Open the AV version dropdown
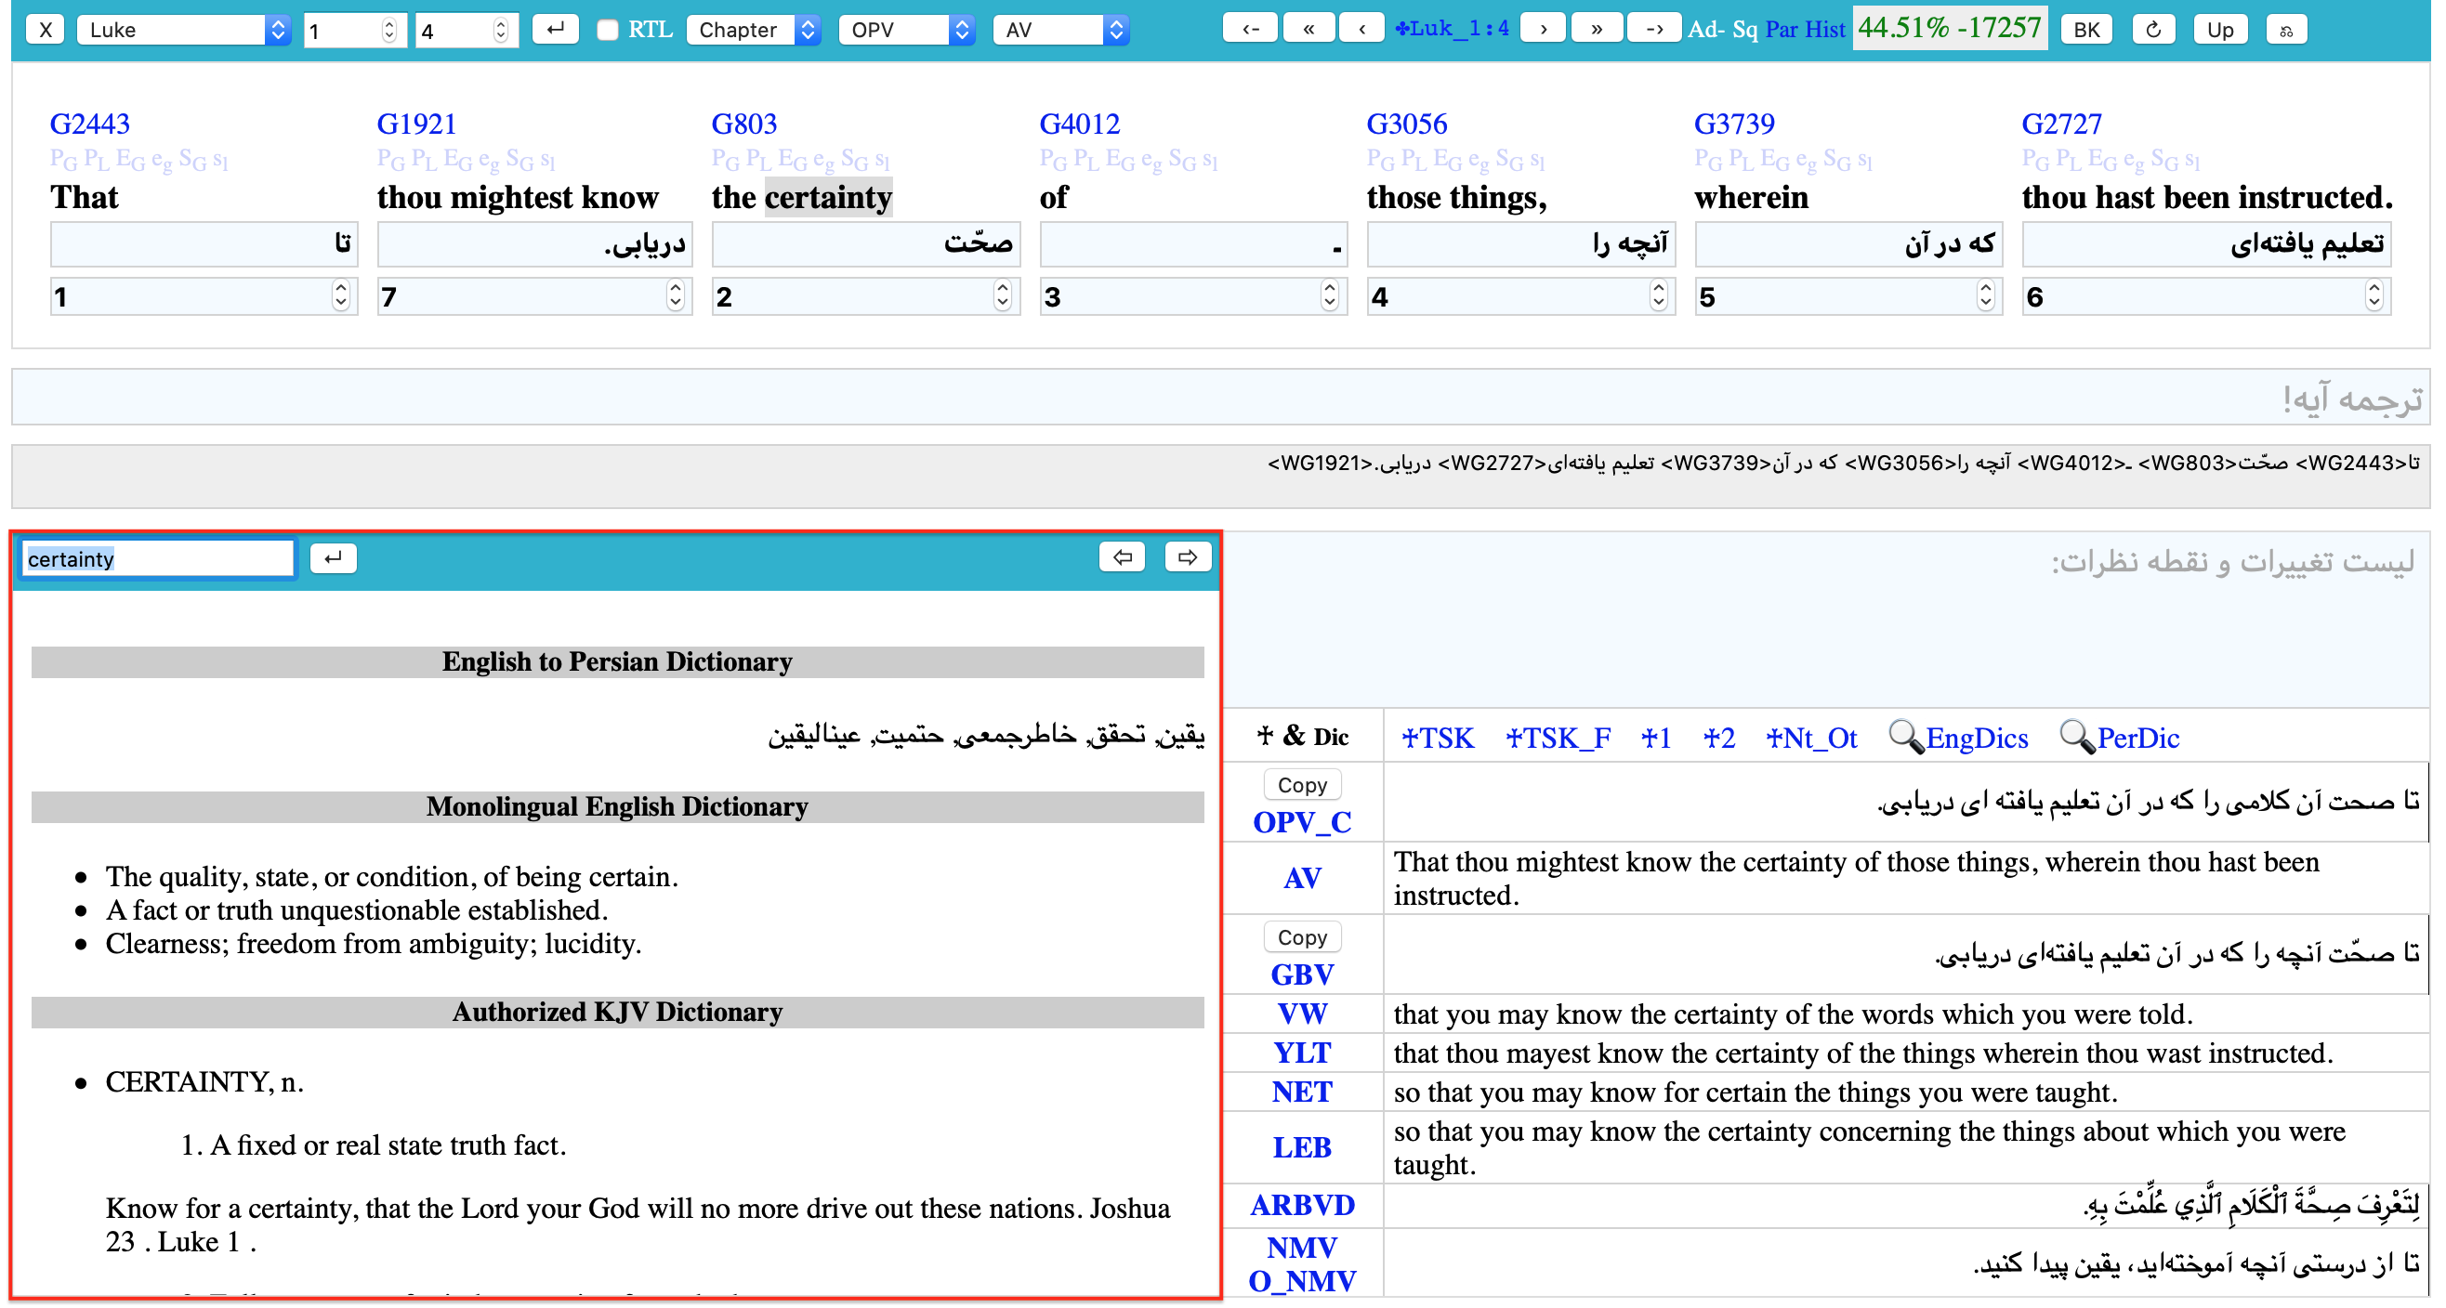 coord(1060,31)
